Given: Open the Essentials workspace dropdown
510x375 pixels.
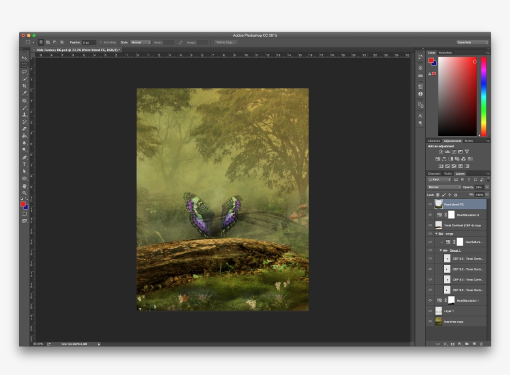Looking at the screenshot, I should pos(472,42).
